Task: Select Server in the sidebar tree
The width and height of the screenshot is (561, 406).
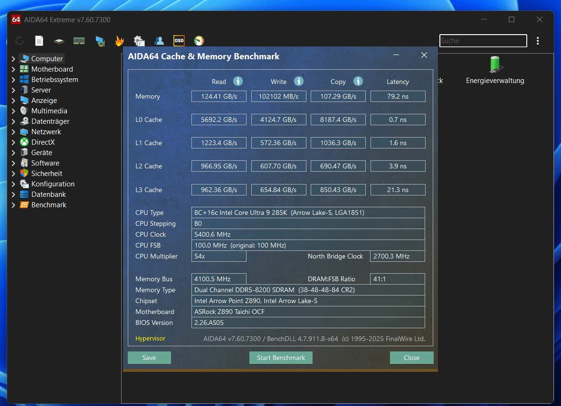Action: [x=41, y=90]
